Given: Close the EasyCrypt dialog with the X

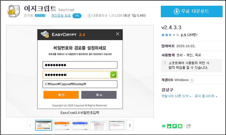Looking at the screenshot, I should pos(118,34).
